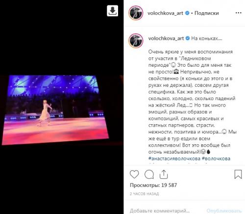Click the Опубликовать post button

coord(224,211)
